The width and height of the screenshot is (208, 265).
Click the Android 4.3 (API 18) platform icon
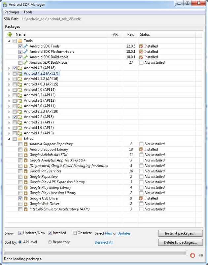[20, 68]
